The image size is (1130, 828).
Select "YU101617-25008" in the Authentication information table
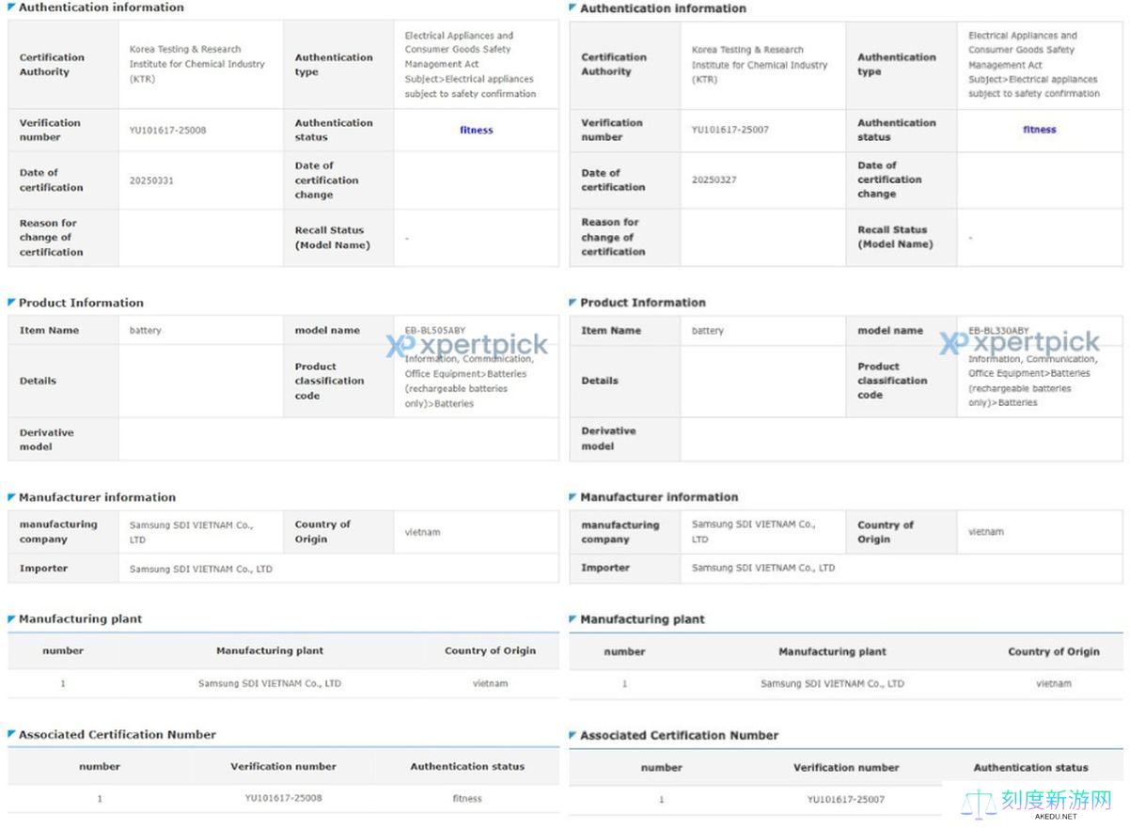pyautogui.click(x=167, y=131)
